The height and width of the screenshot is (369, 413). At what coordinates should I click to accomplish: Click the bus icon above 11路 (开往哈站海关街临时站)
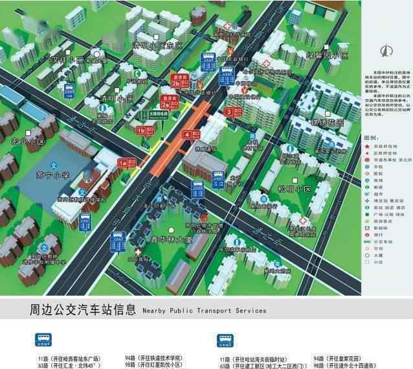point(224,340)
